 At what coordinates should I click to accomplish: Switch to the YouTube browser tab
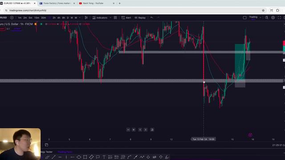96,3
